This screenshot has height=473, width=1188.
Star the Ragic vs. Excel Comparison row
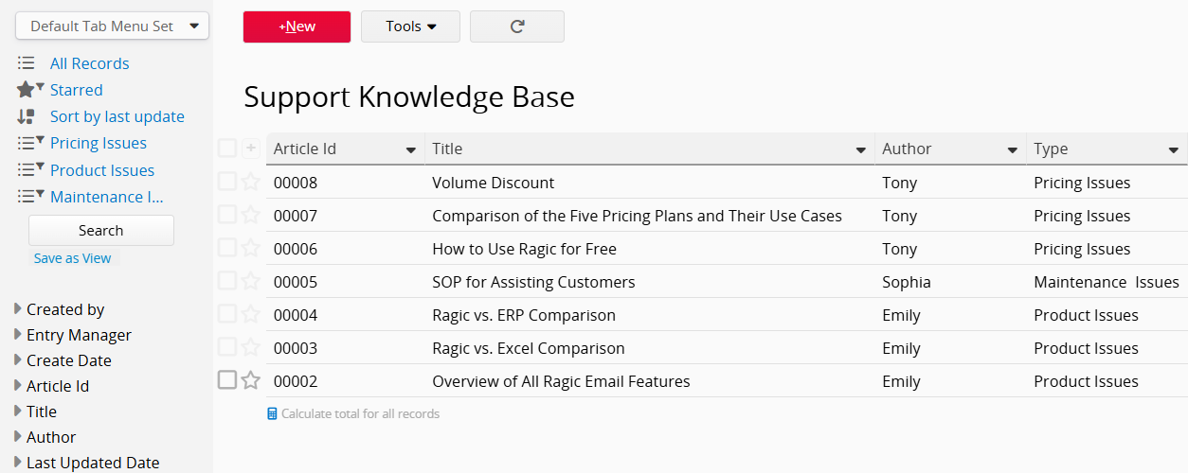pyautogui.click(x=250, y=347)
